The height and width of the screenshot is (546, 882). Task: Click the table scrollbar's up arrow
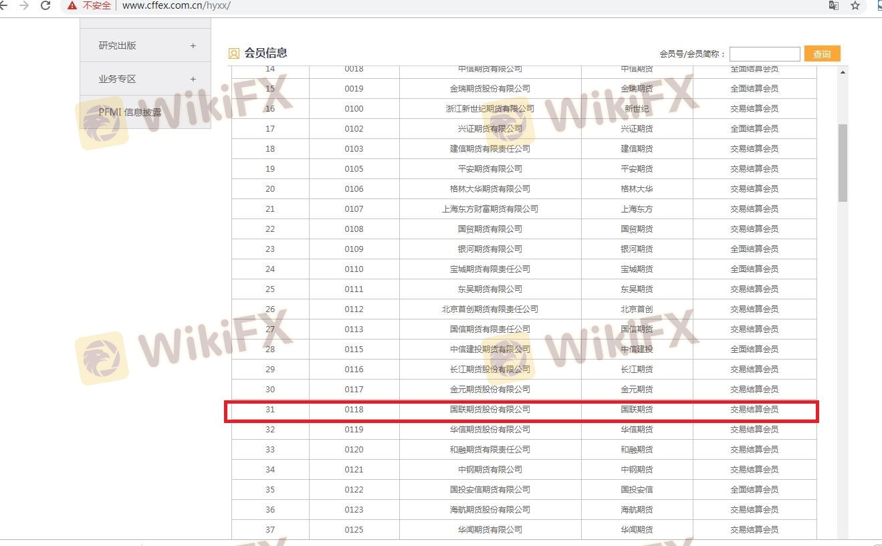coord(843,72)
